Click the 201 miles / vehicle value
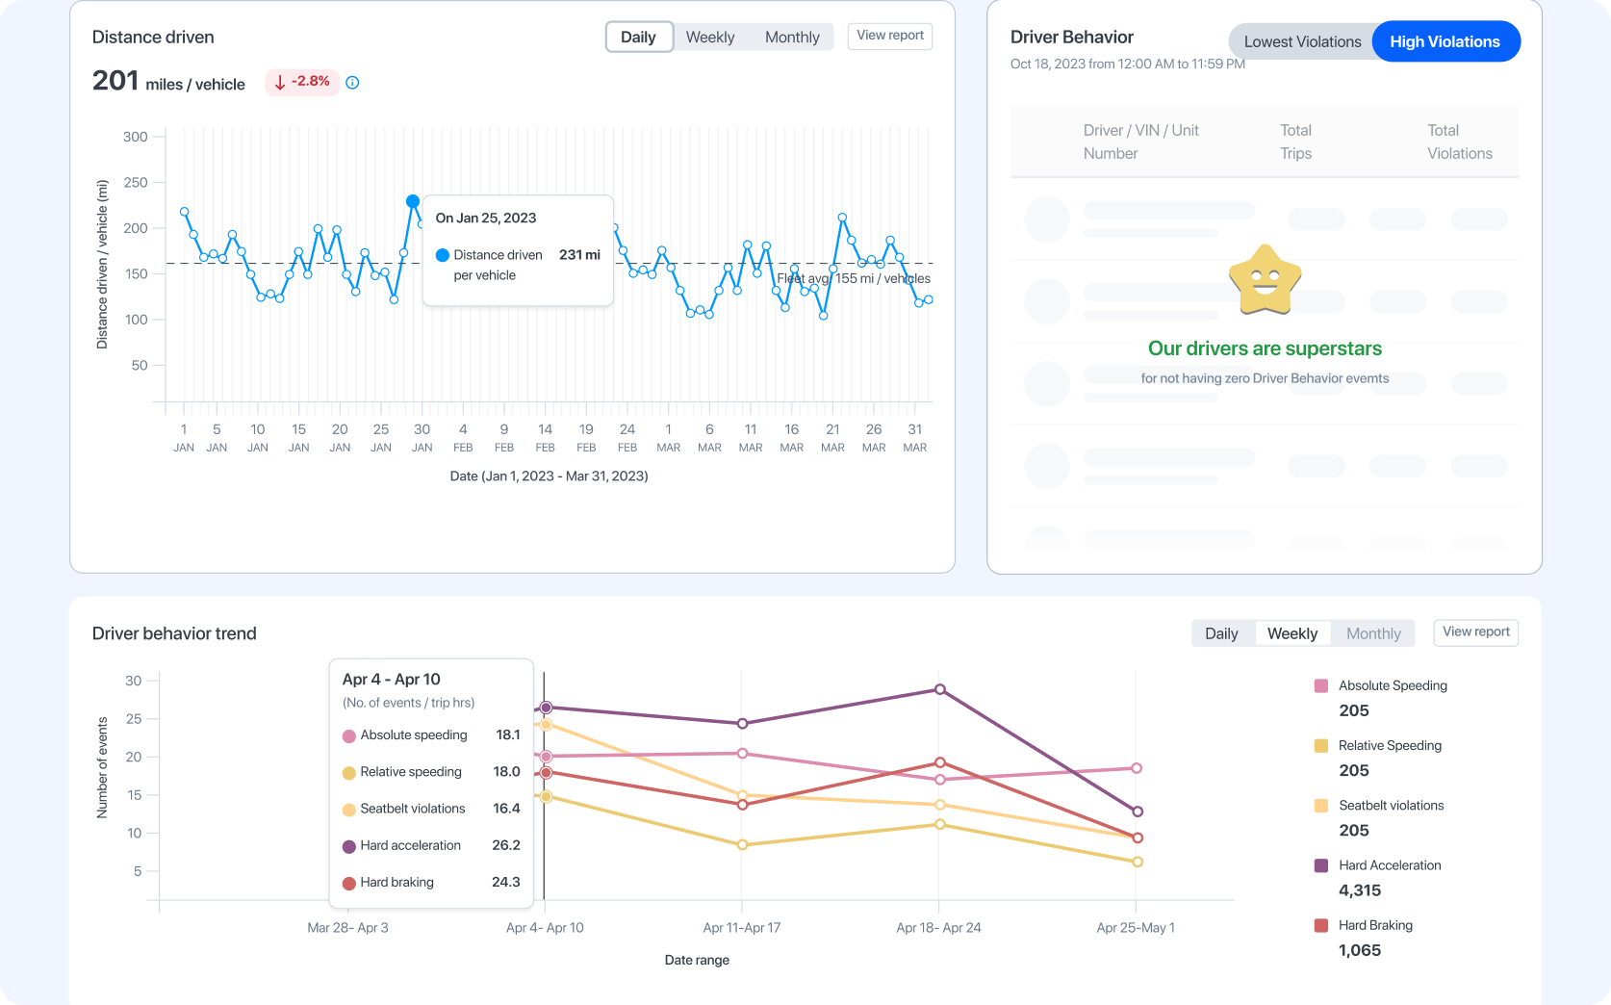This screenshot has width=1611, height=1005. (x=168, y=81)
